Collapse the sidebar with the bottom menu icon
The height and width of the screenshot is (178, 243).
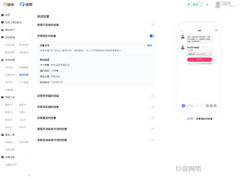pyautogui.click(x=29, y=175)
